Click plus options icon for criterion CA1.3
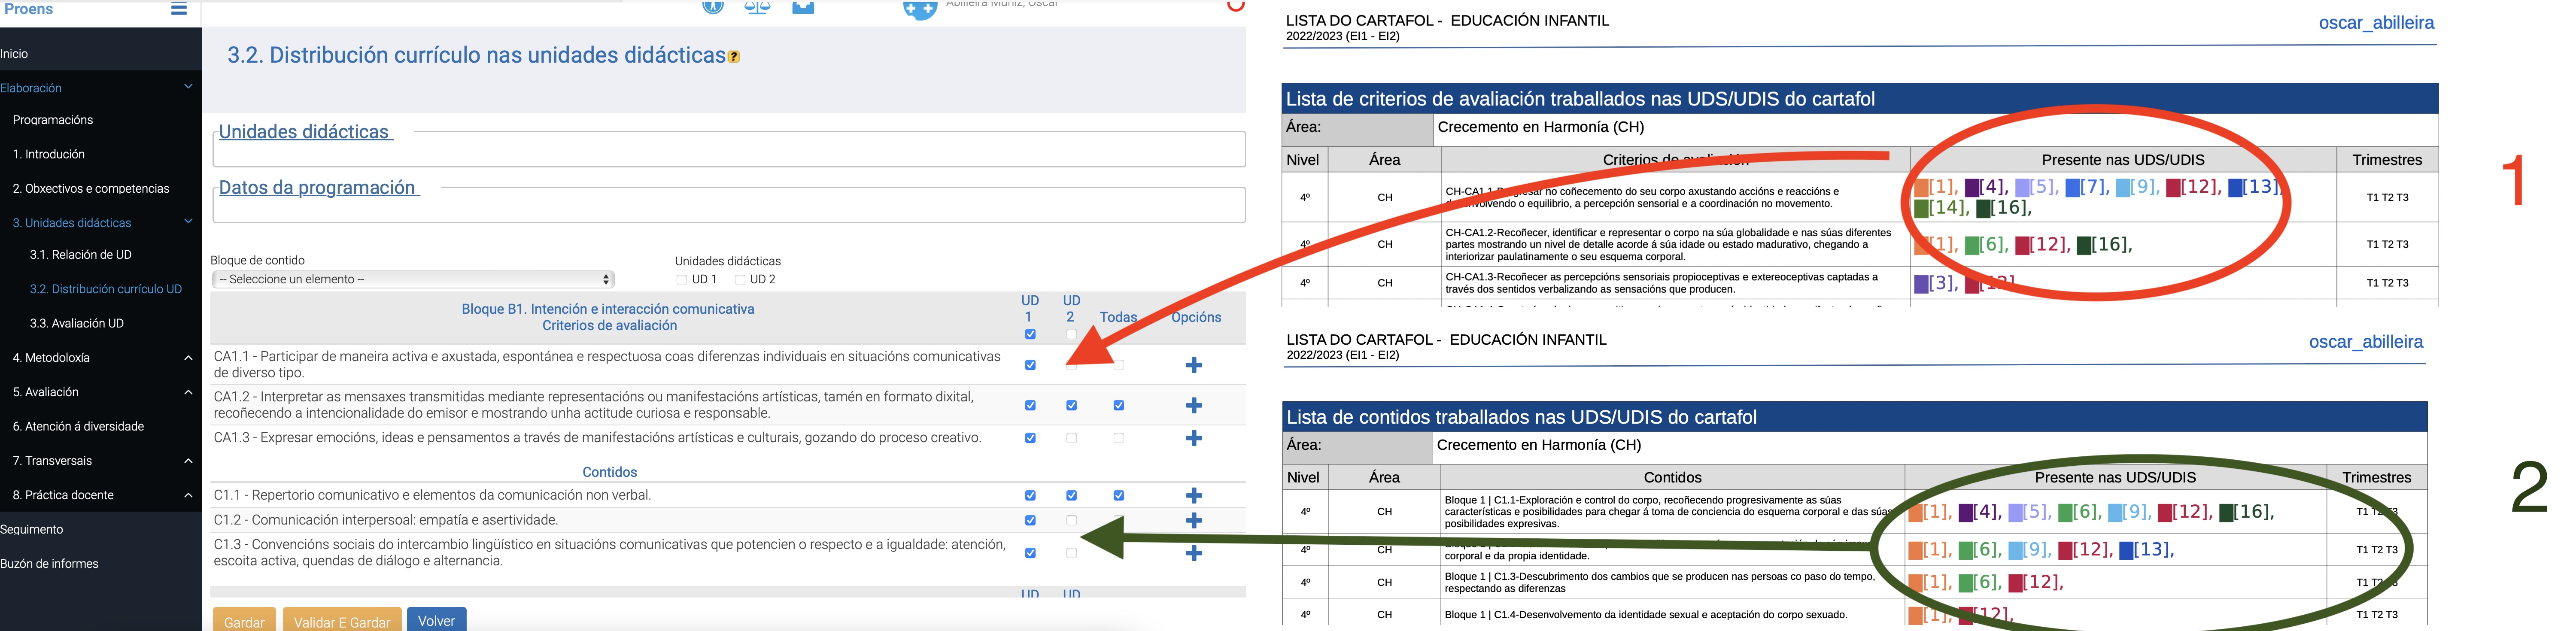The image size is (2576, 631). point(1193,438)
